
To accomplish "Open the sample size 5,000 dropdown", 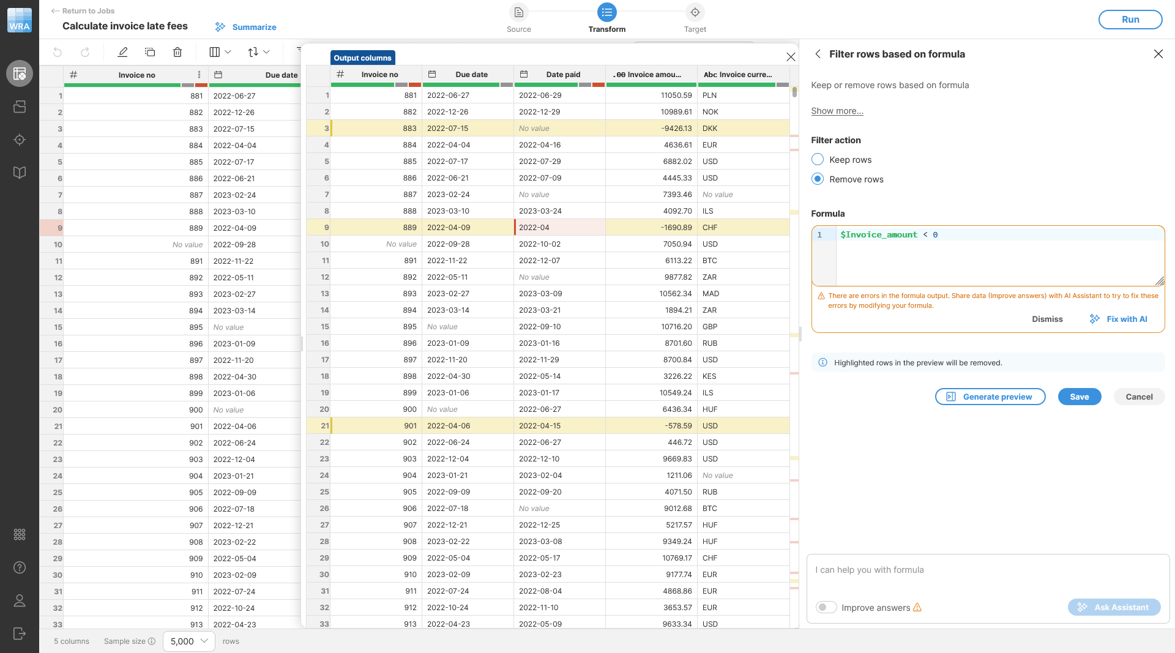I will (x=189, y=641).
